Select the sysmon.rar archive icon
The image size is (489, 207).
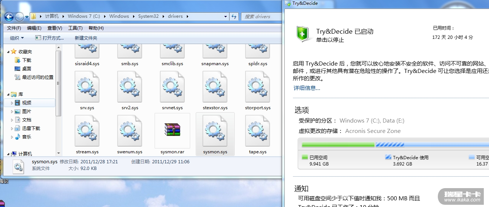[172, 130]
